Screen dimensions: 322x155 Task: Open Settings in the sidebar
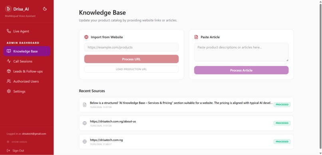pyautogui.click(x=27, y=91)
